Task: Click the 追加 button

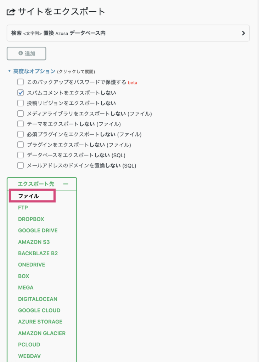Action: point(27,54)
